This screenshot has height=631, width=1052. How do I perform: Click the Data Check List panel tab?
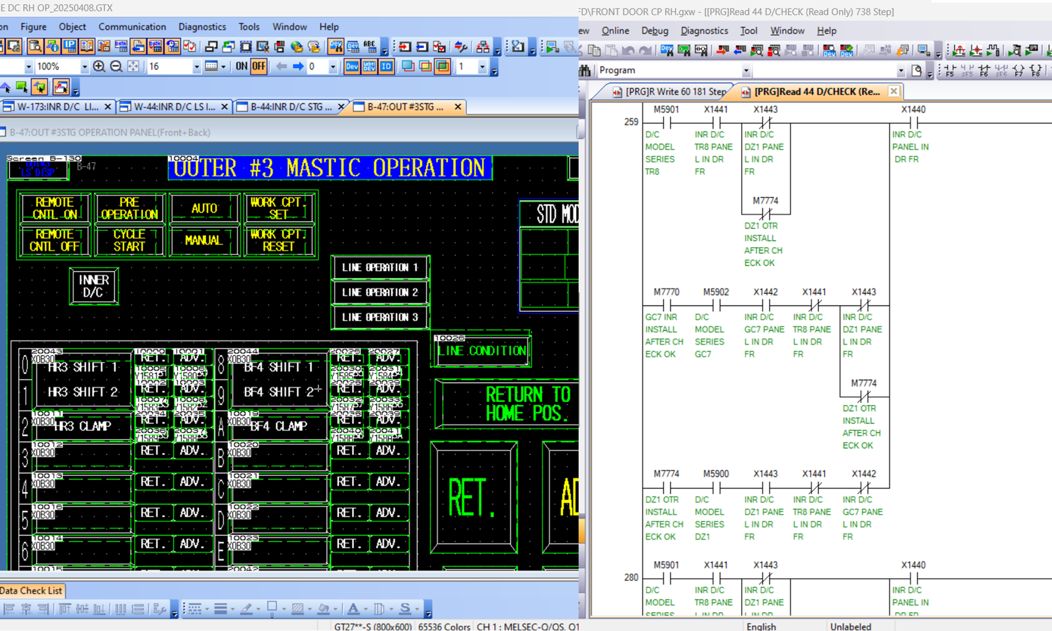pyautogui.click(x=32, y=591)
